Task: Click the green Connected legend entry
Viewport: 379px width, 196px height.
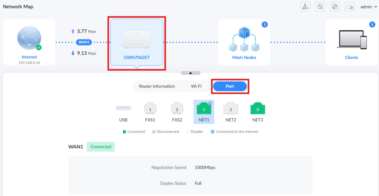Action: coord(134,132)
